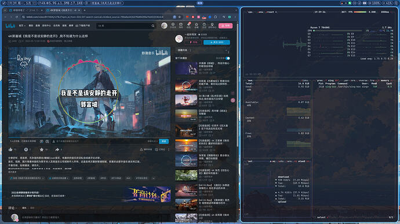Open the 直播 item in Bilibili navigation
Viewport: 400px width, 224px height.
pyautogui.click(x=38, y=25)
